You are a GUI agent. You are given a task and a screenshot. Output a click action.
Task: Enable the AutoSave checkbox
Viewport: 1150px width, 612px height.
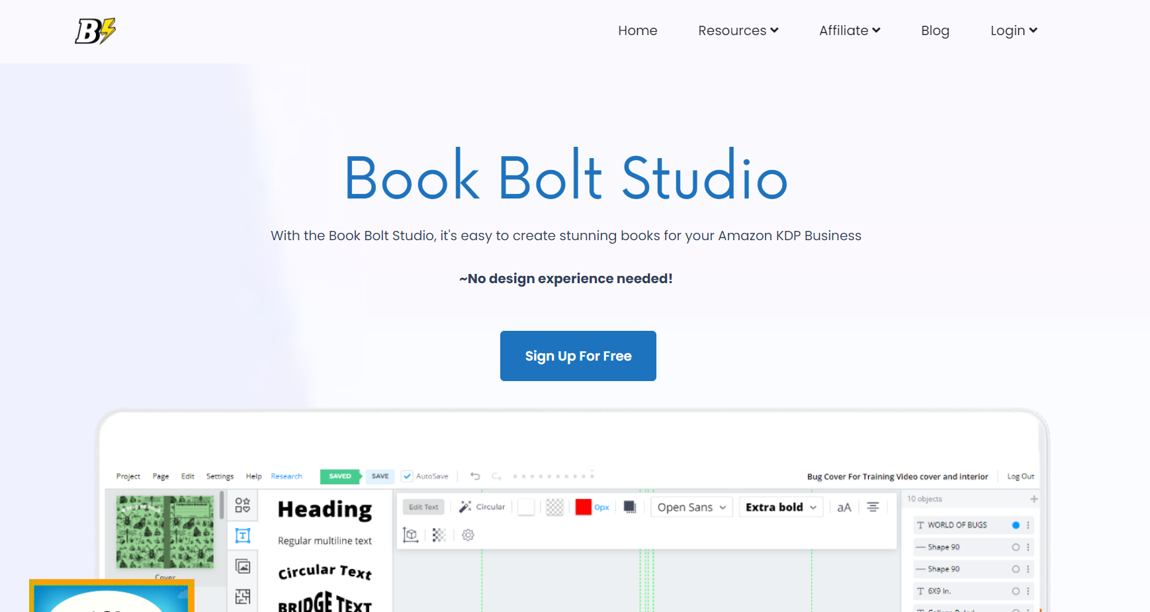pyautogui.click(x=407, y=476)
